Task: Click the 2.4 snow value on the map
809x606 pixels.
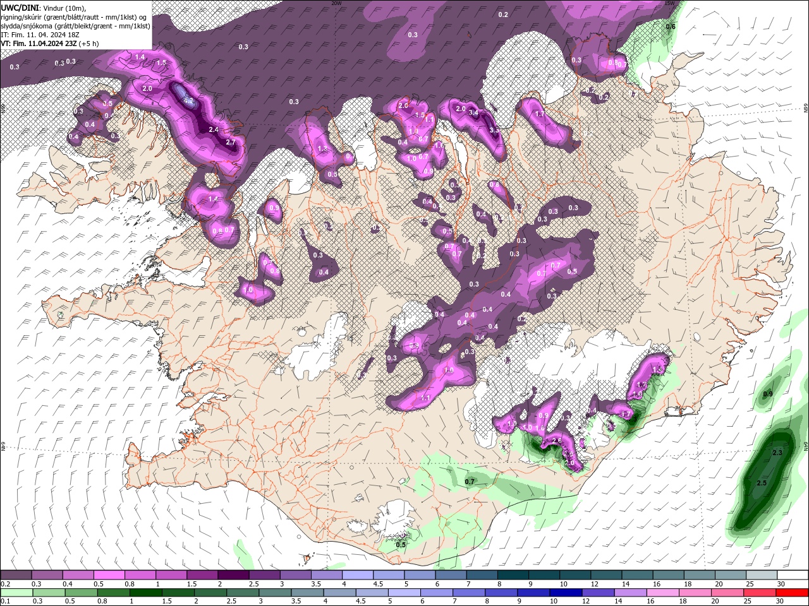Action: coord(214,129)
